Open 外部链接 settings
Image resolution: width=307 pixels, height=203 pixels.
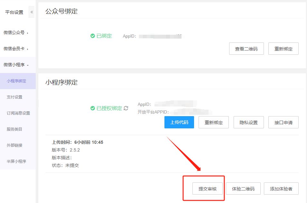14,145
